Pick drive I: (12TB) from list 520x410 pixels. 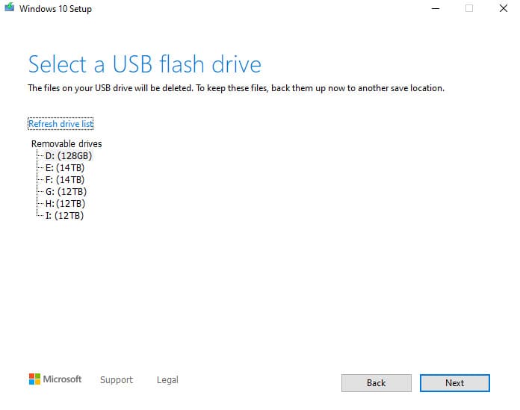coord(64,215)
